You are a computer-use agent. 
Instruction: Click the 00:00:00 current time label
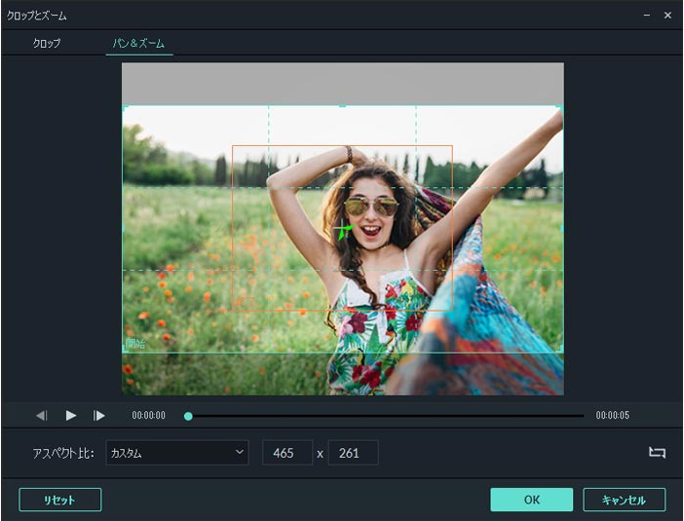tap(149, 415)
